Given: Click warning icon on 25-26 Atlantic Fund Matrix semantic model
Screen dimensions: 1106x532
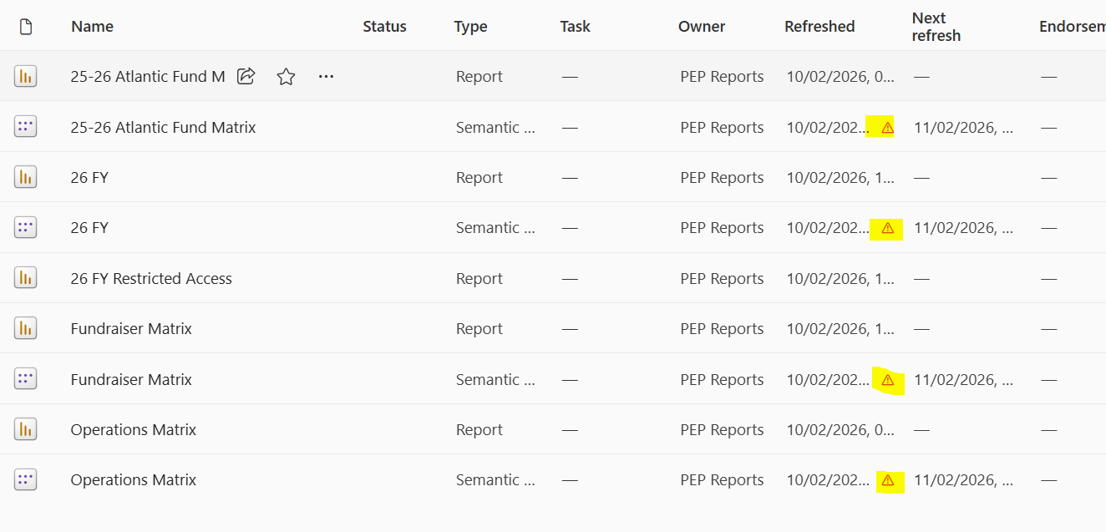Looking at the screenshot, I should pyautogui.click(x=887, y=128).
